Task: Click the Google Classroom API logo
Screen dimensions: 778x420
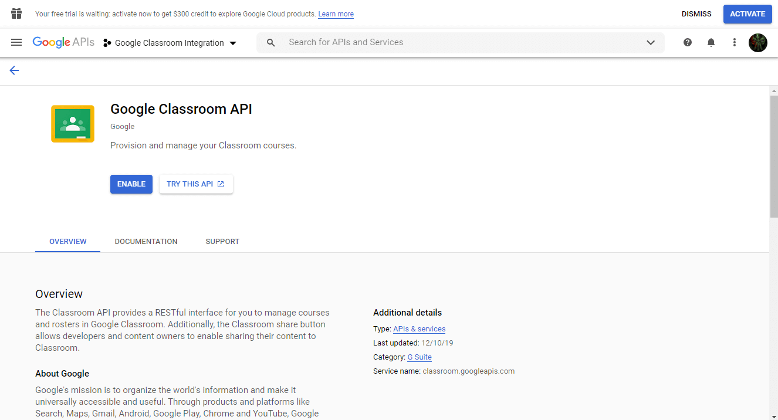Action: pos(73,124)
